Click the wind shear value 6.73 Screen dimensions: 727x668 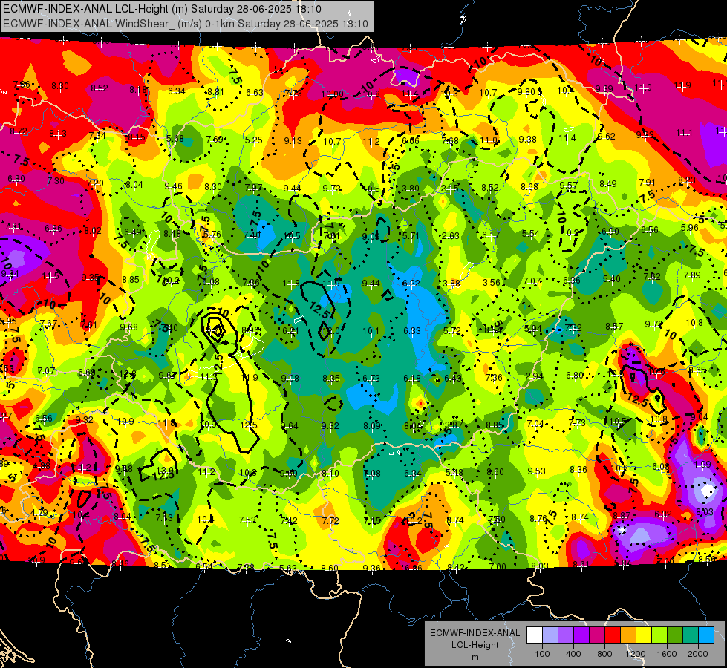pyautogui.click(x=371, y=379)
